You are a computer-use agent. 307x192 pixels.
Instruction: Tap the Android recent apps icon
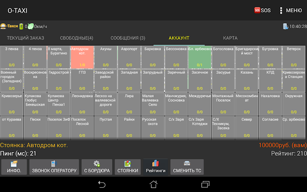point(205,185)
